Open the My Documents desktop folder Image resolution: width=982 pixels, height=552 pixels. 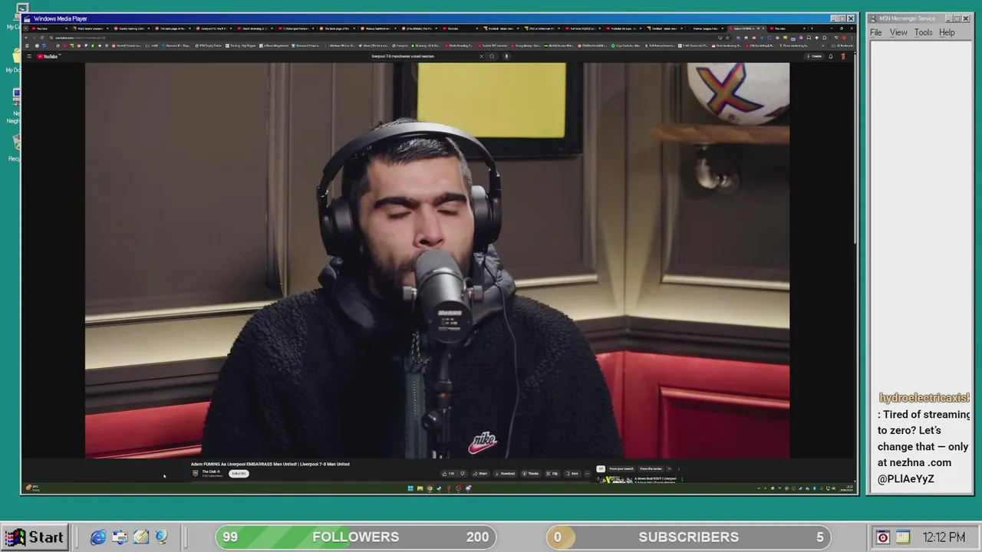pyautogui.click(x=17, y=58)
